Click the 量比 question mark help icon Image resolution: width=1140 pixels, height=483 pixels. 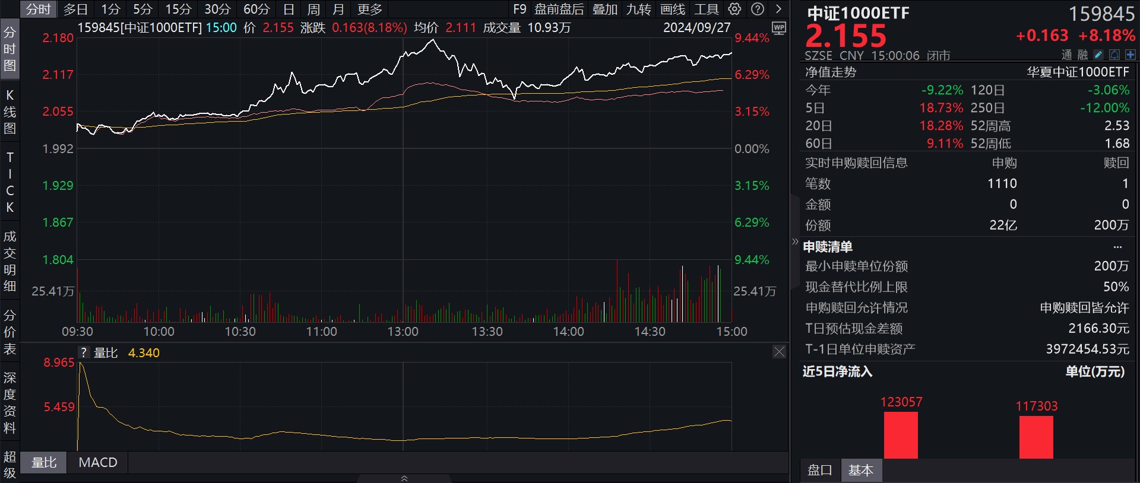point(84,352)
